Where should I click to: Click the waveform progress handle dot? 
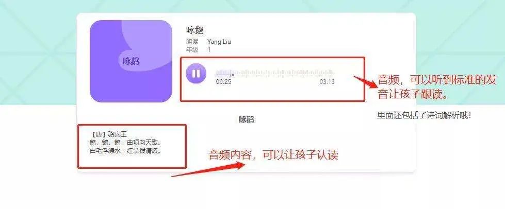click(233, 75)
